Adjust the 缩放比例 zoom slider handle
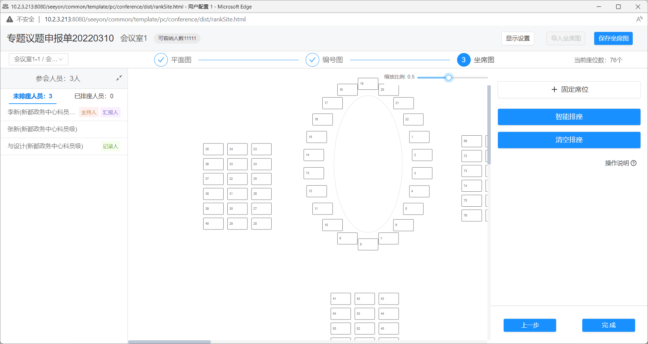This screenshot has width=648, height=344. [x=449, y=78]
